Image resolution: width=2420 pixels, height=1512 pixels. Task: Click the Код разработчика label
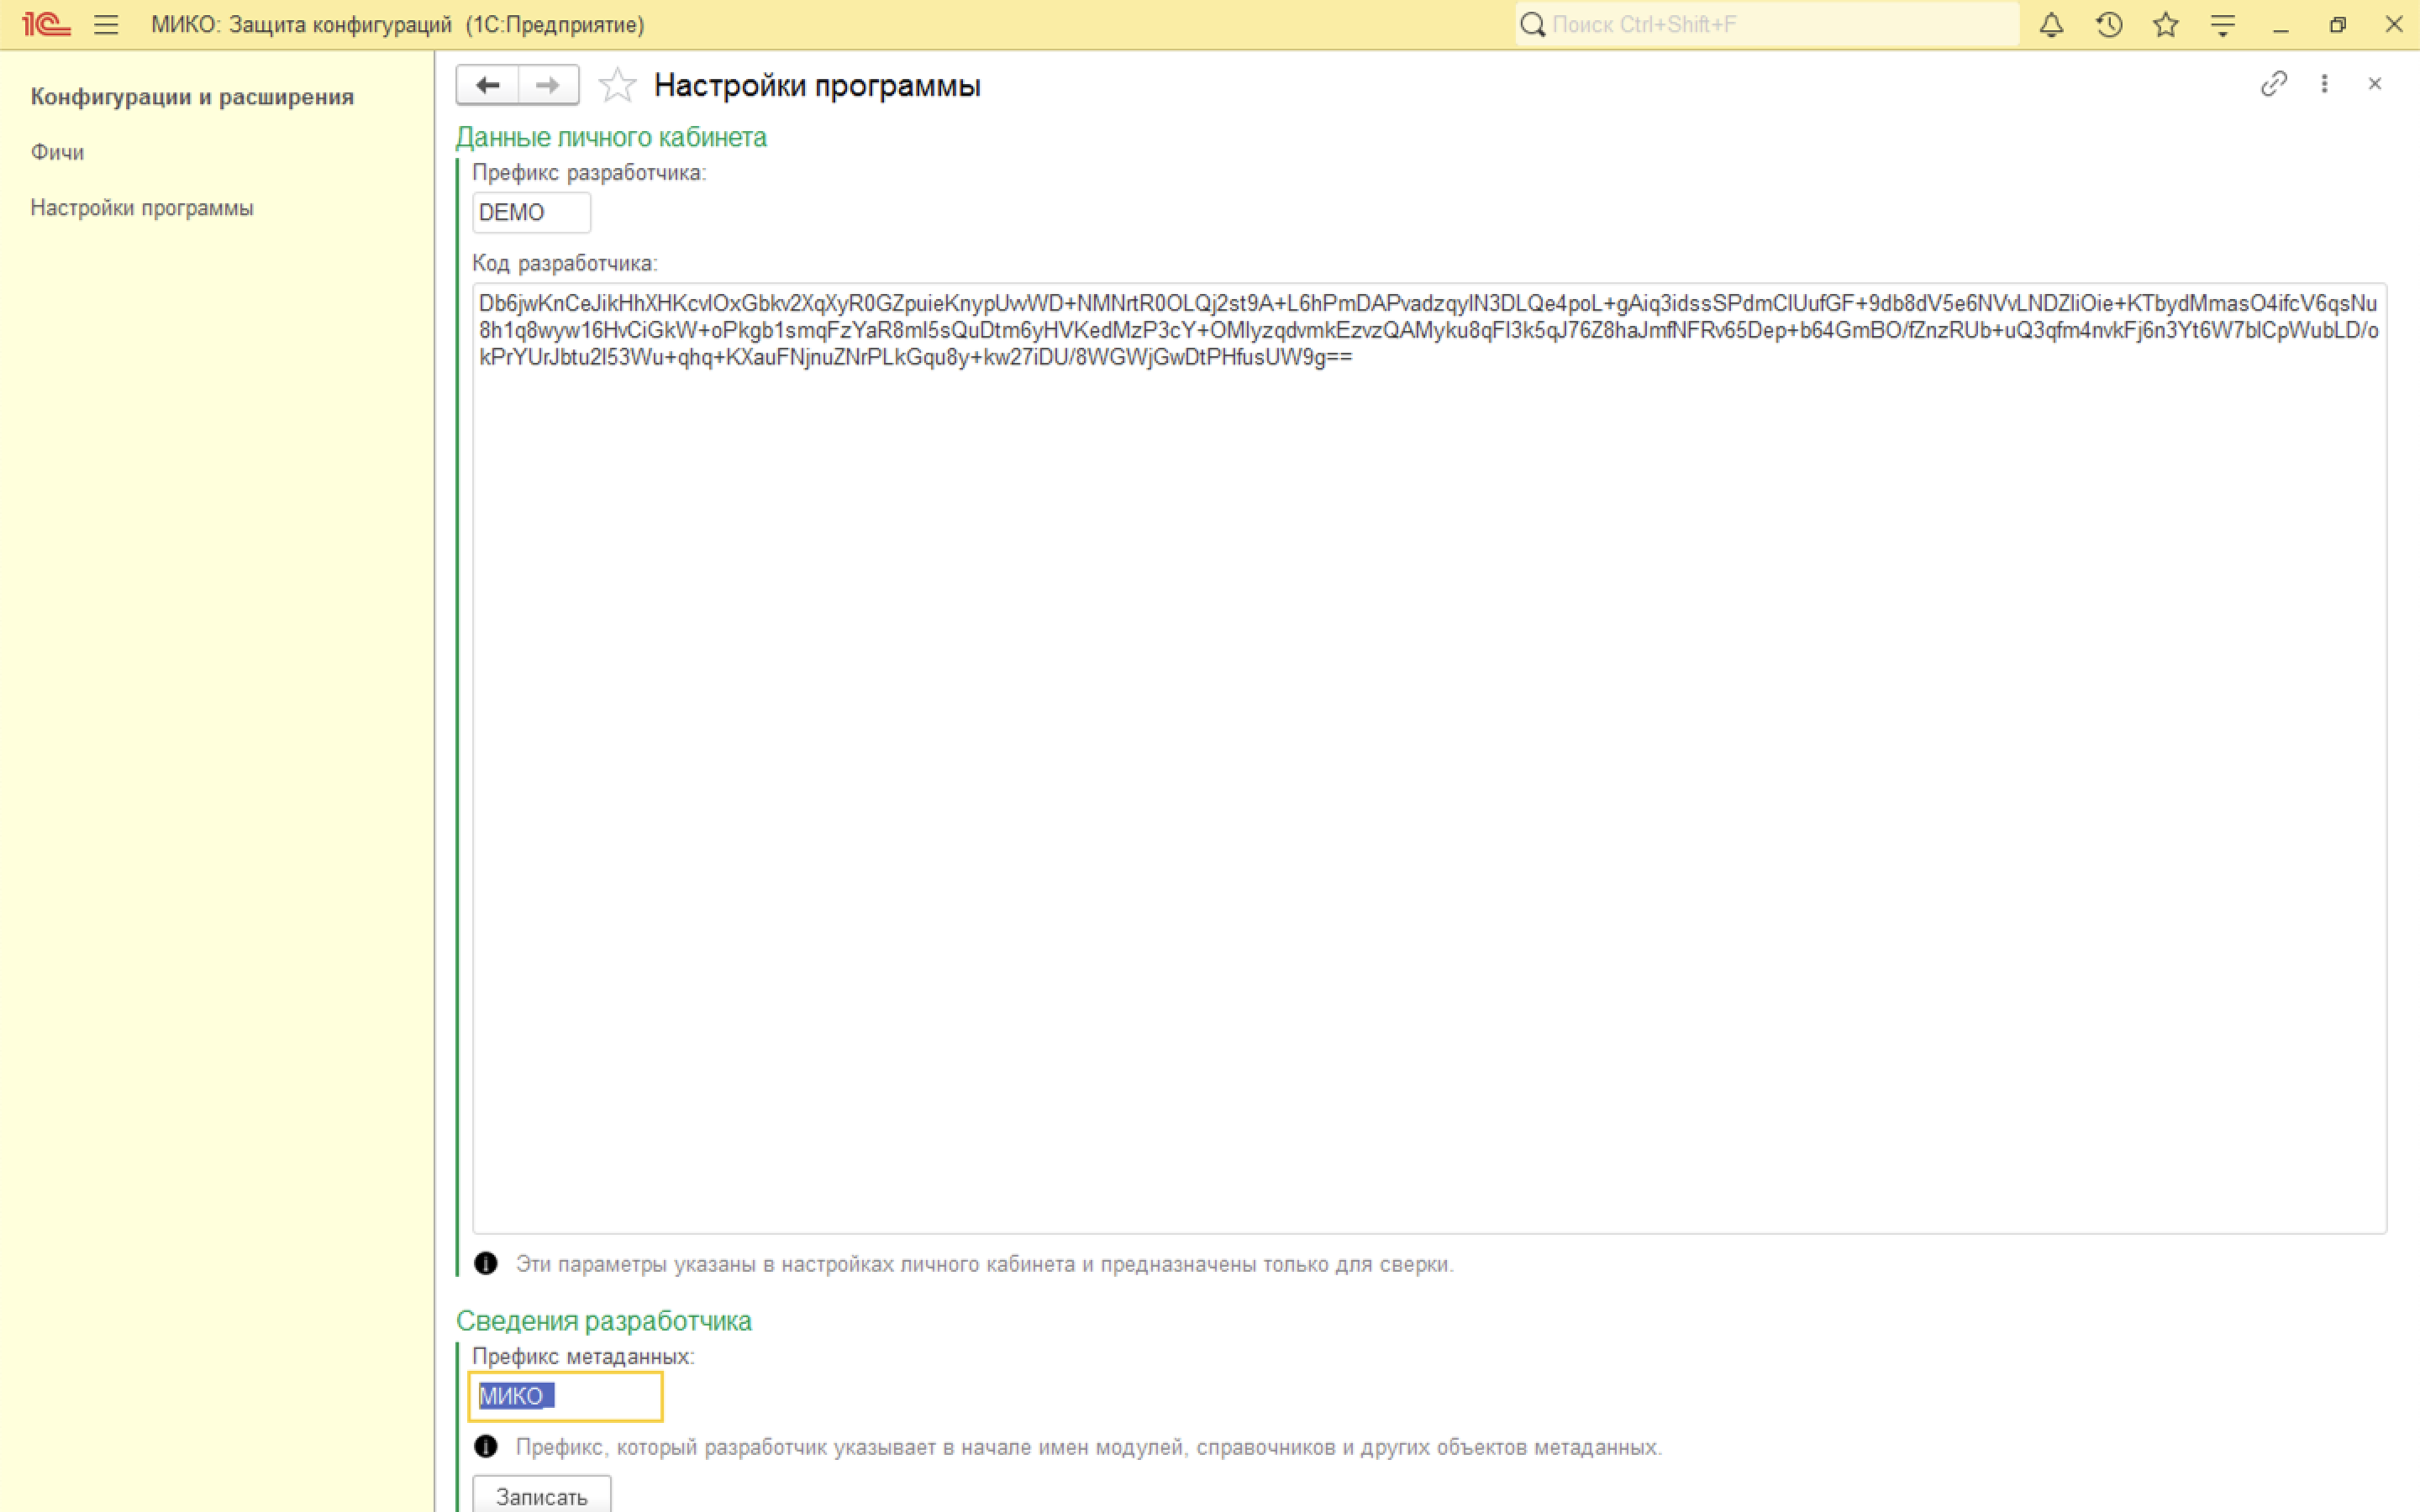click(565, 263)
